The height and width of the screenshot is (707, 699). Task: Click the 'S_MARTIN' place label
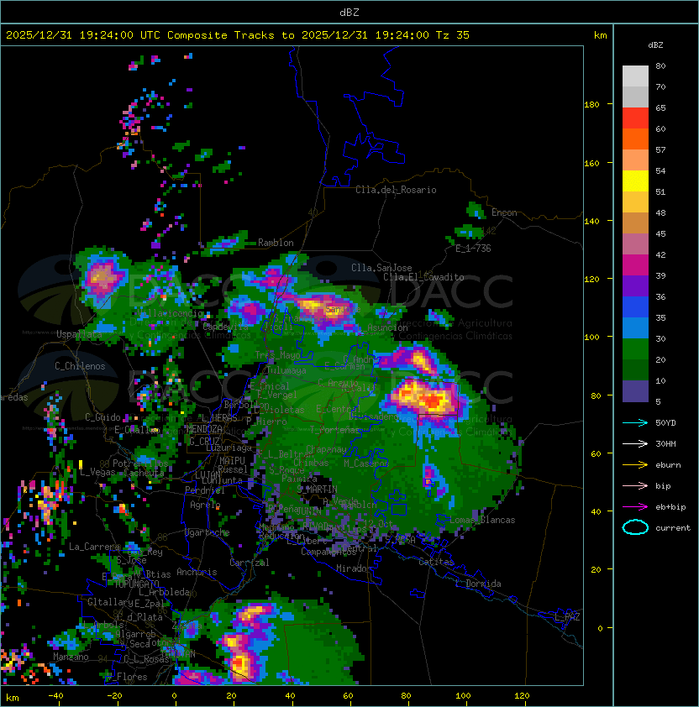click(317, 490)
